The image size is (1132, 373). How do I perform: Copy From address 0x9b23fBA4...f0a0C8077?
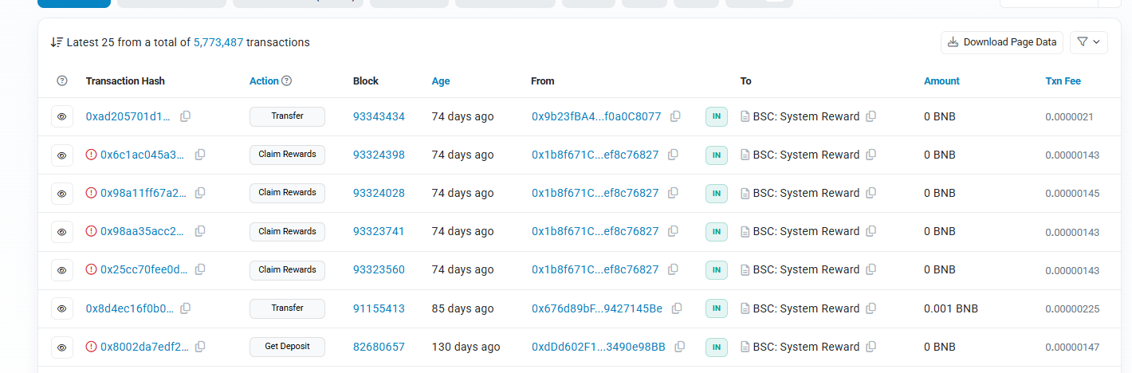click(x=675, y=116)
